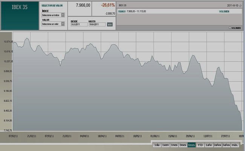Click the 15/06/11 date axis label
Screen dimensions: 245x151
173,136
